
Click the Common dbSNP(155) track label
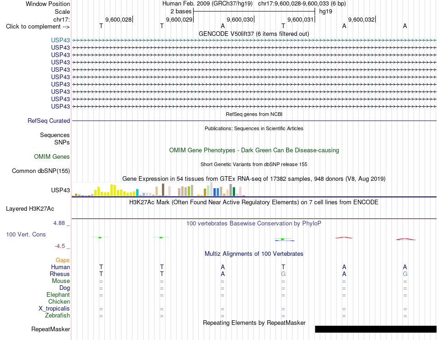[x=40, y=171]
